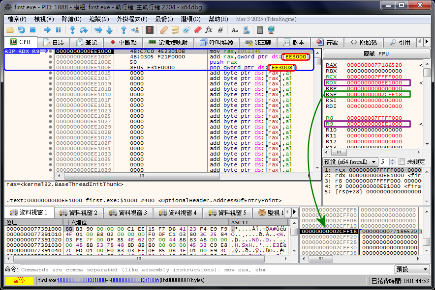This screenshot has height=290, width=435.
Task: Click the hash (#) toolbar icon
Action: click(220, 30)
